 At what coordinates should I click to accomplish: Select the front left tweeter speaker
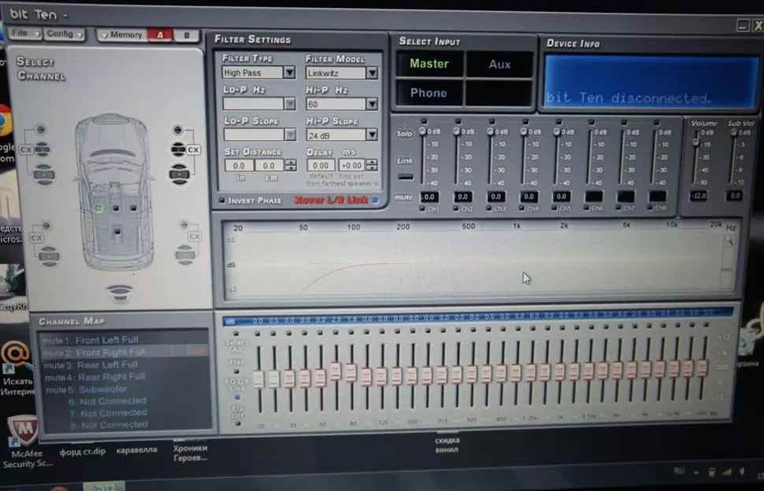click(41, 129)
